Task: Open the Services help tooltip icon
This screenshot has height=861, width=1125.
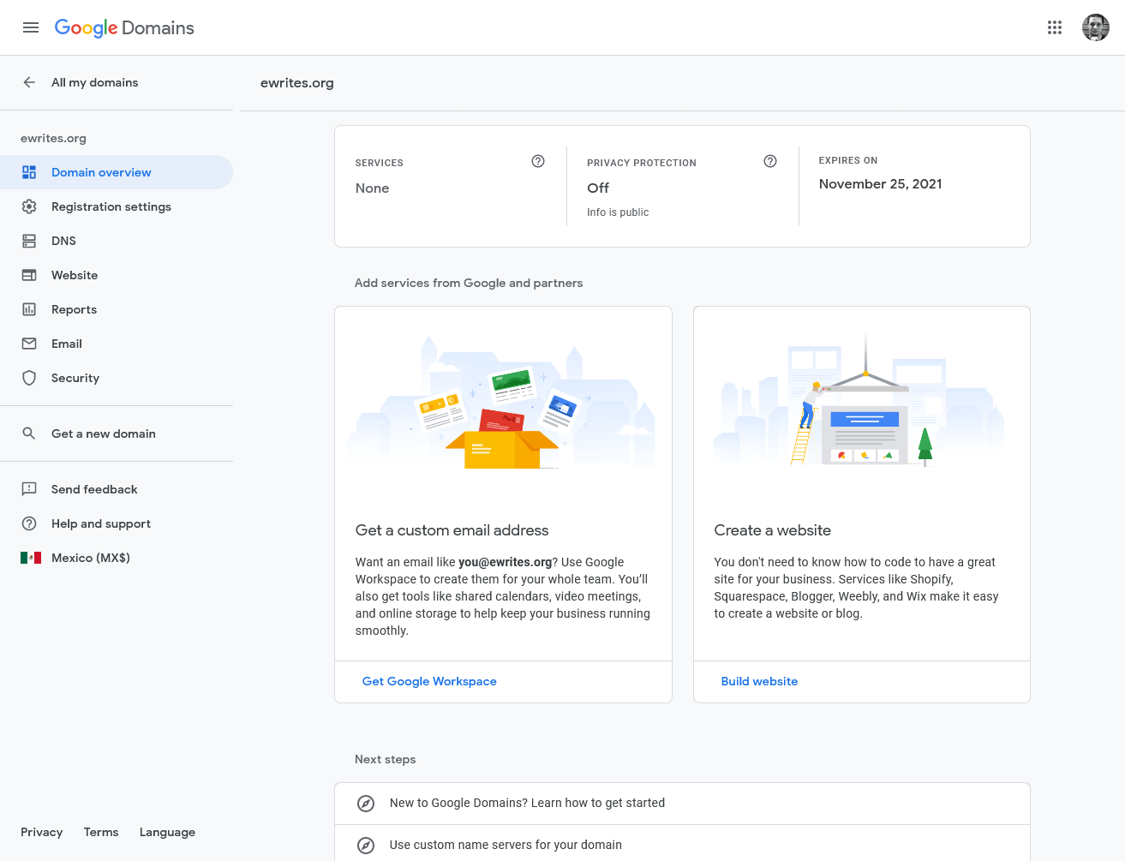Action: [538, 161]
